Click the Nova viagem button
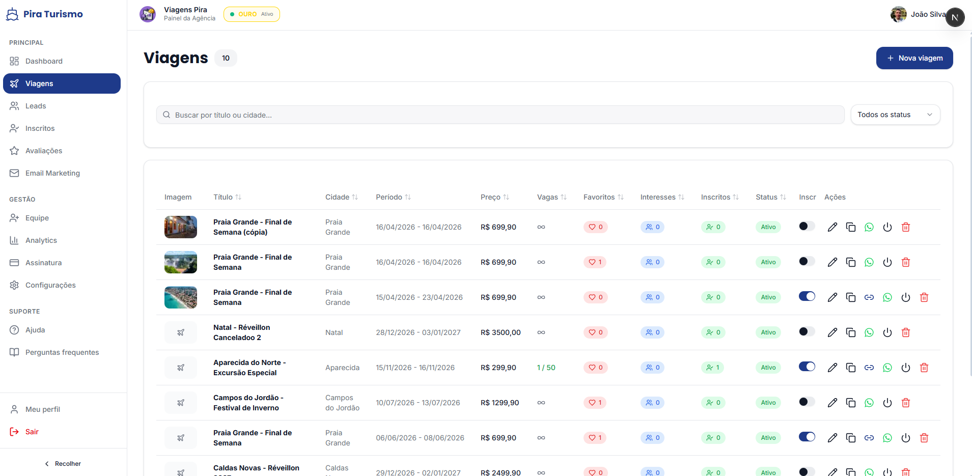Screen dimensions: 972x476 914,58
